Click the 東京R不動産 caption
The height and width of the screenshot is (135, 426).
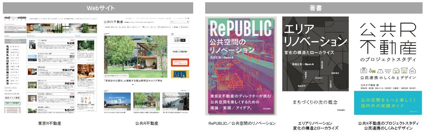coord(50,124)
